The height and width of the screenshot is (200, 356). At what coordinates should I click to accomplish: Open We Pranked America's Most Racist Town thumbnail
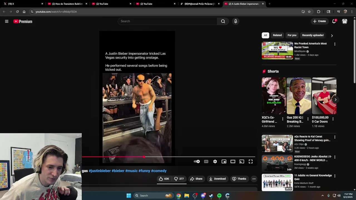click(x=277, y=51)
